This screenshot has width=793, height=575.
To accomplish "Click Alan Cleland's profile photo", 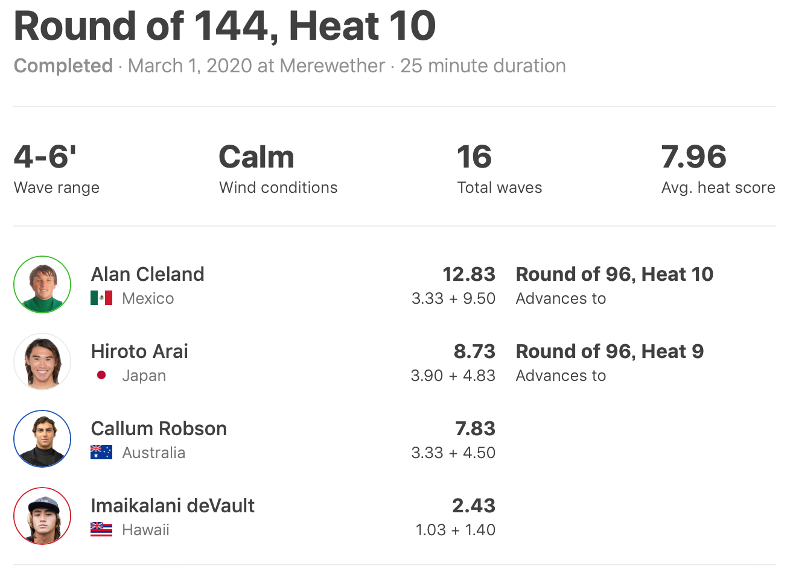I will click(x=42, y=284).
